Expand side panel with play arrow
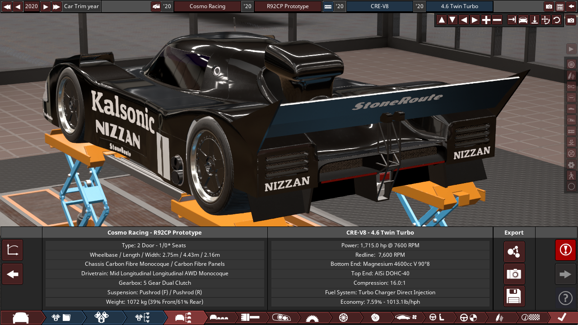 (571, 49)
